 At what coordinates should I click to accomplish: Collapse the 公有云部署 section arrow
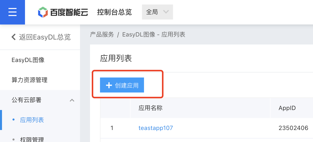(72, 100)
